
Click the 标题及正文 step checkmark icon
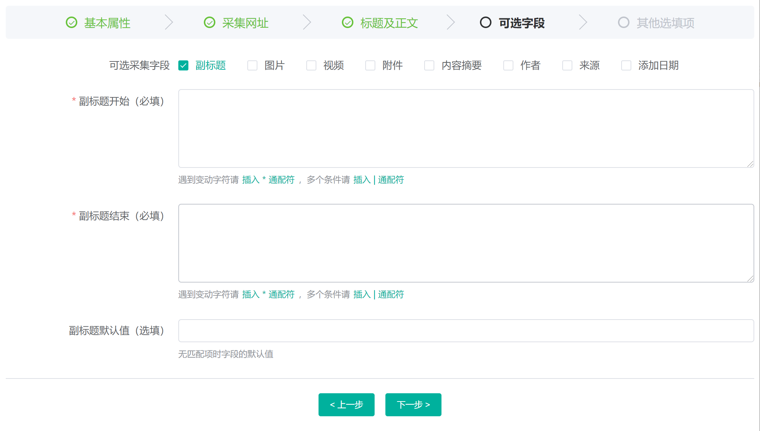point(348,23)
